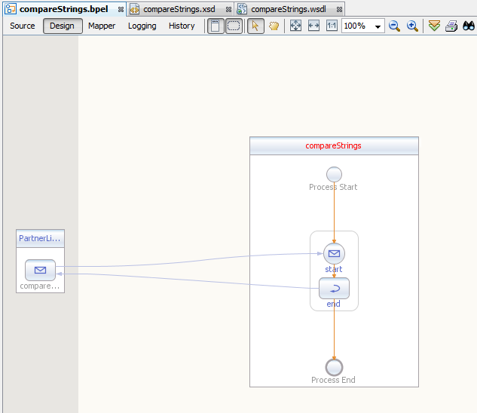Open the compareStrings.xsd tab
Screen dimensions: 477x413
tap(178, 9)
